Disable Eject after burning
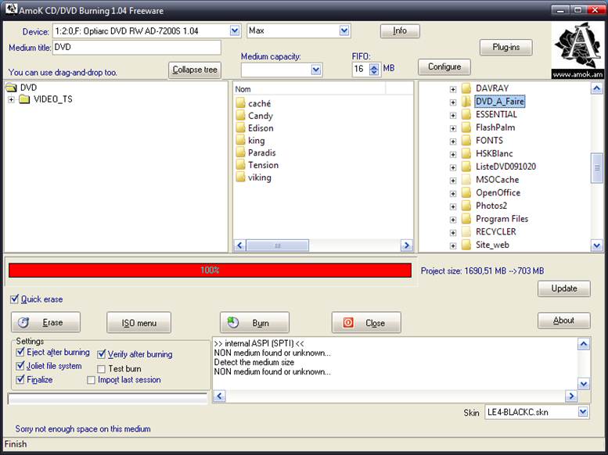Image resolution: width=608 pixels, height=455 pixels. pos(20,352)
